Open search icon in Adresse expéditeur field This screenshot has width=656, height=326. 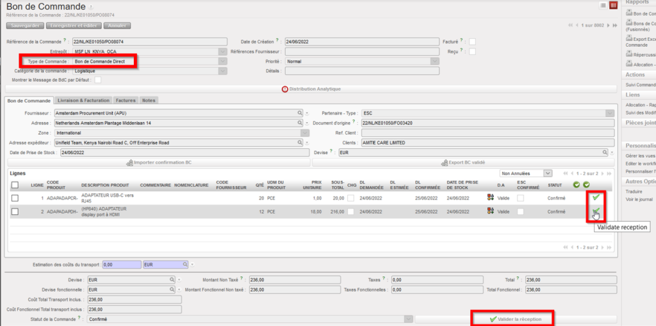coord(300,143)
